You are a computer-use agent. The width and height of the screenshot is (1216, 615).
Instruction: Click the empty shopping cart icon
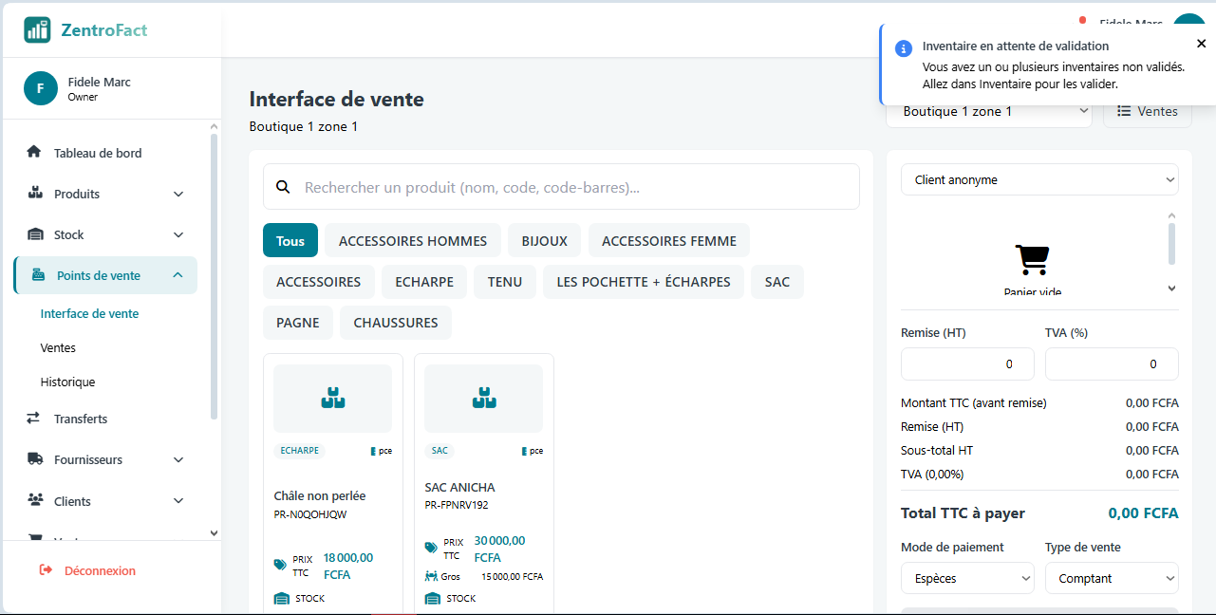pyautogui.click(x=1032, y=258)
